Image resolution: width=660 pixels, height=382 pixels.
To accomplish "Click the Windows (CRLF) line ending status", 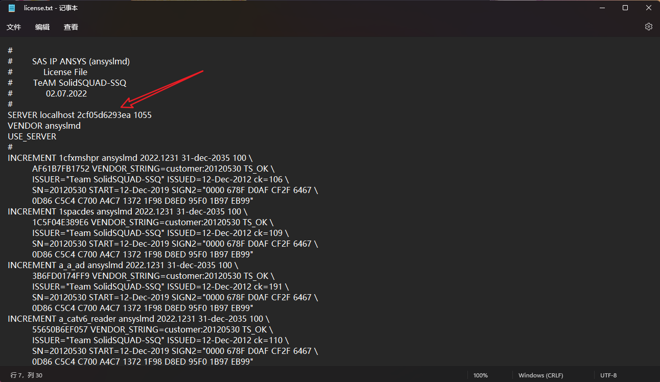I will 540,375.
